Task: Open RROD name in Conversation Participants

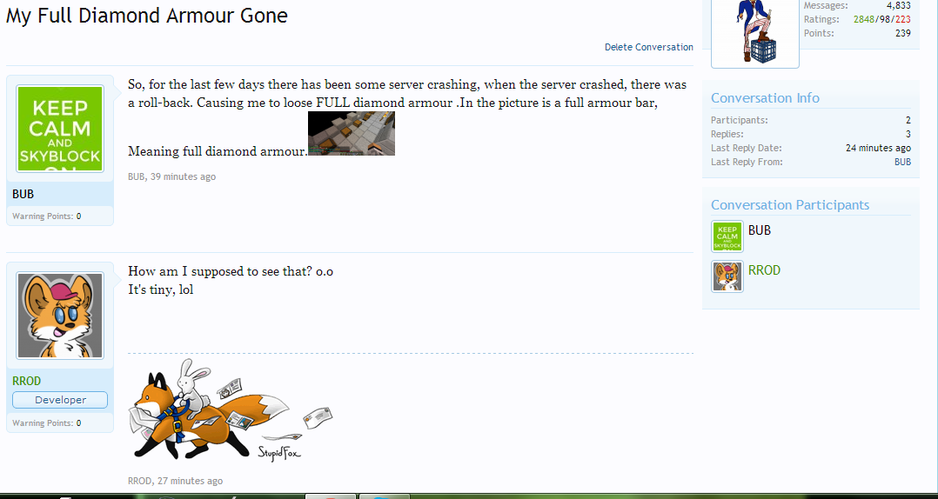Action: coord(764,270)
